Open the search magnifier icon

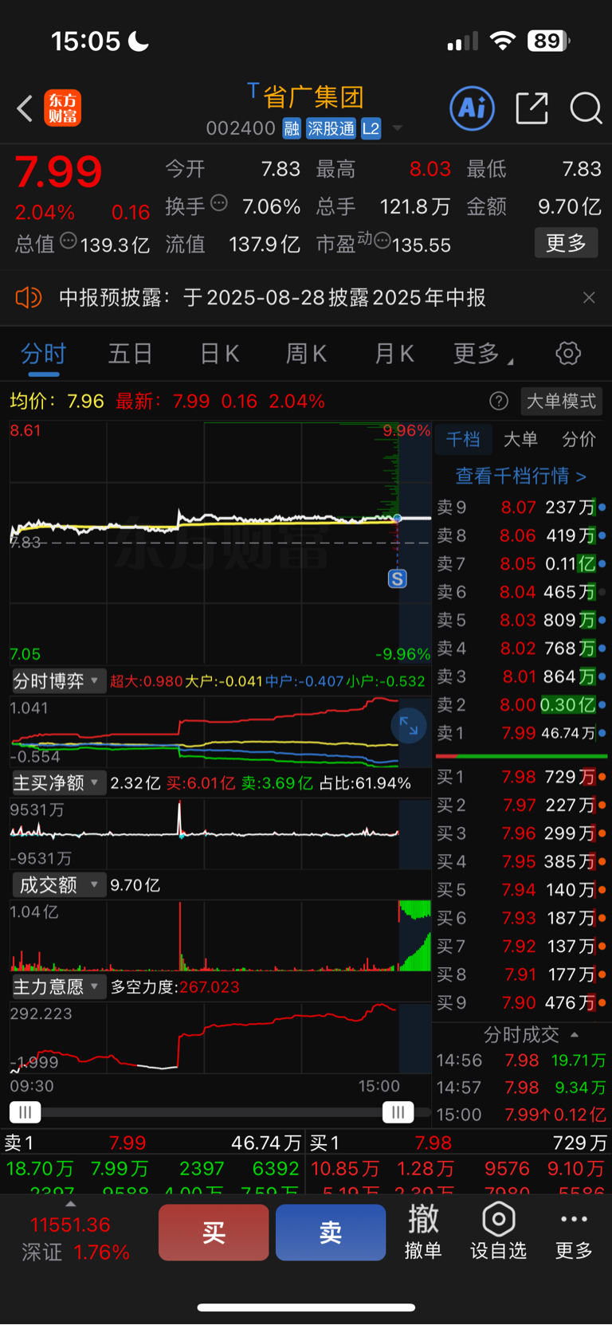(586, 108)
